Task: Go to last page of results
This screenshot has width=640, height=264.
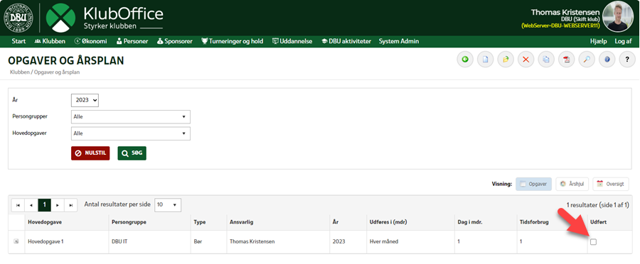Action: tap(70, 205)
